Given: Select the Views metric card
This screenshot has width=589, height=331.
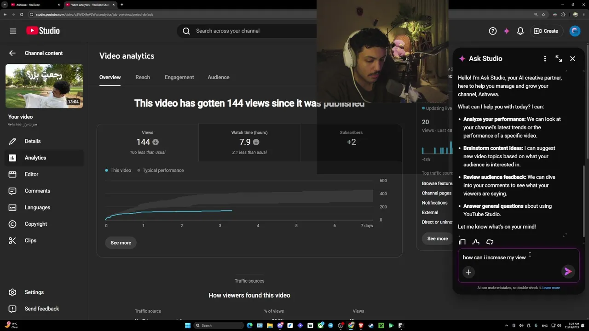Looking at the screenshot, I should point(148,143).
